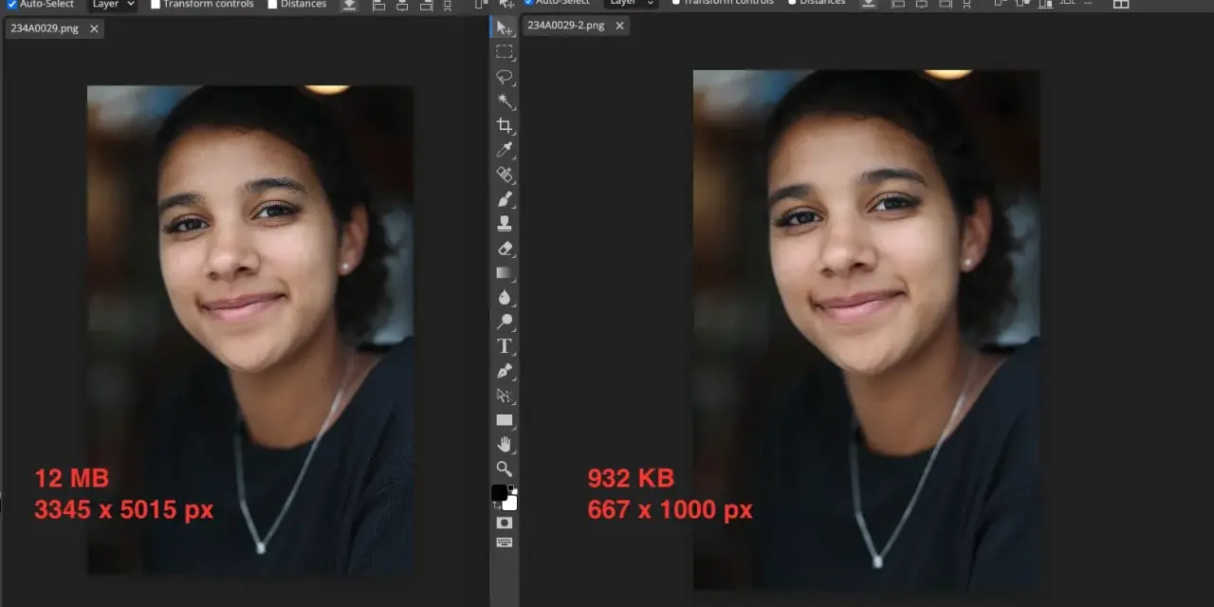
Task: Enable Transform controls in left window
Action: 156,4
